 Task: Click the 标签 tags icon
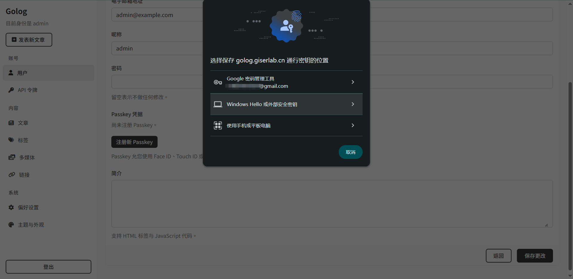[x=11, y=140]
